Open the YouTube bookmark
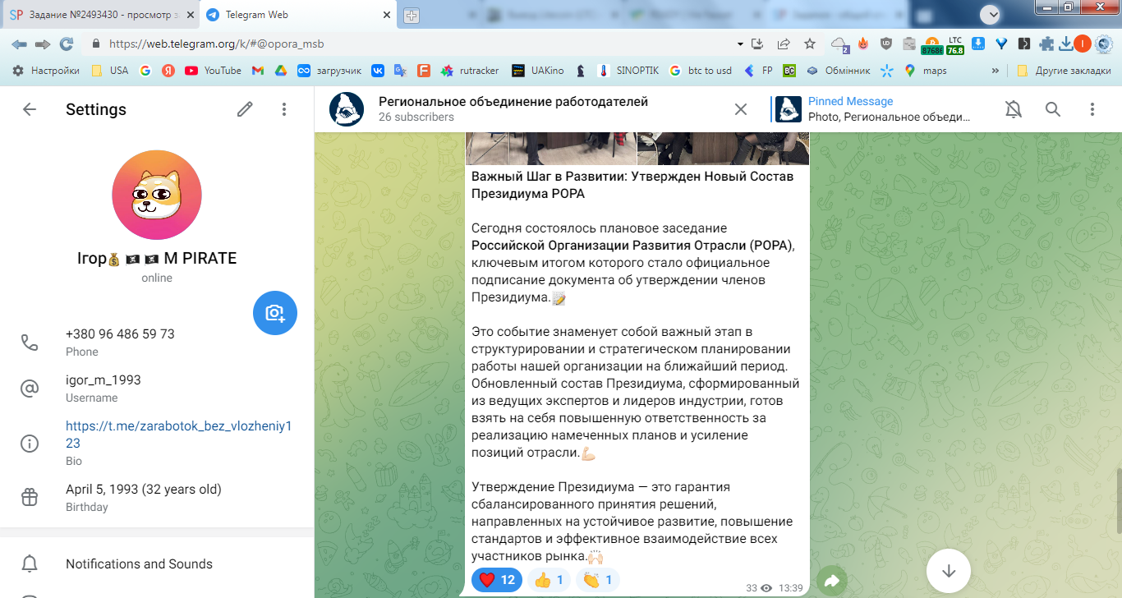1122x598 pixels. (214, 71)
